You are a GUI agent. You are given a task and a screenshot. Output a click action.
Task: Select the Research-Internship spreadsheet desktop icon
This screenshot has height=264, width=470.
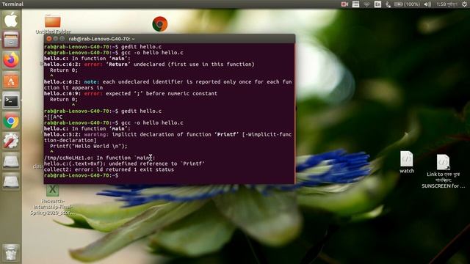(x=52, y=200)
